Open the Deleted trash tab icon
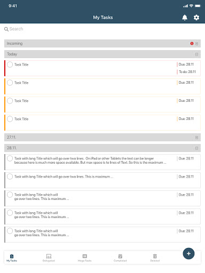205x273 pixels. click(x=155, y=256)
